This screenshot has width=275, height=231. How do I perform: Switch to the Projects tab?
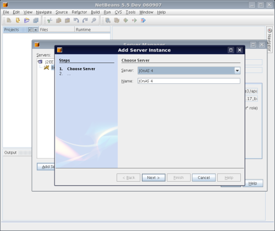12,30
